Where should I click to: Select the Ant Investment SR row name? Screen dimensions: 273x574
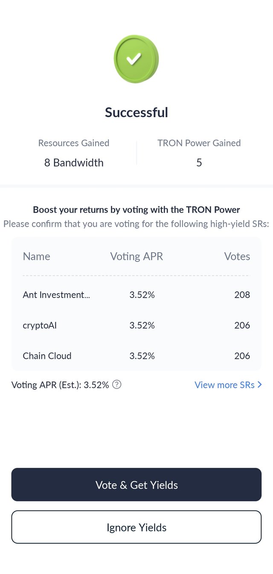[56, 294]
